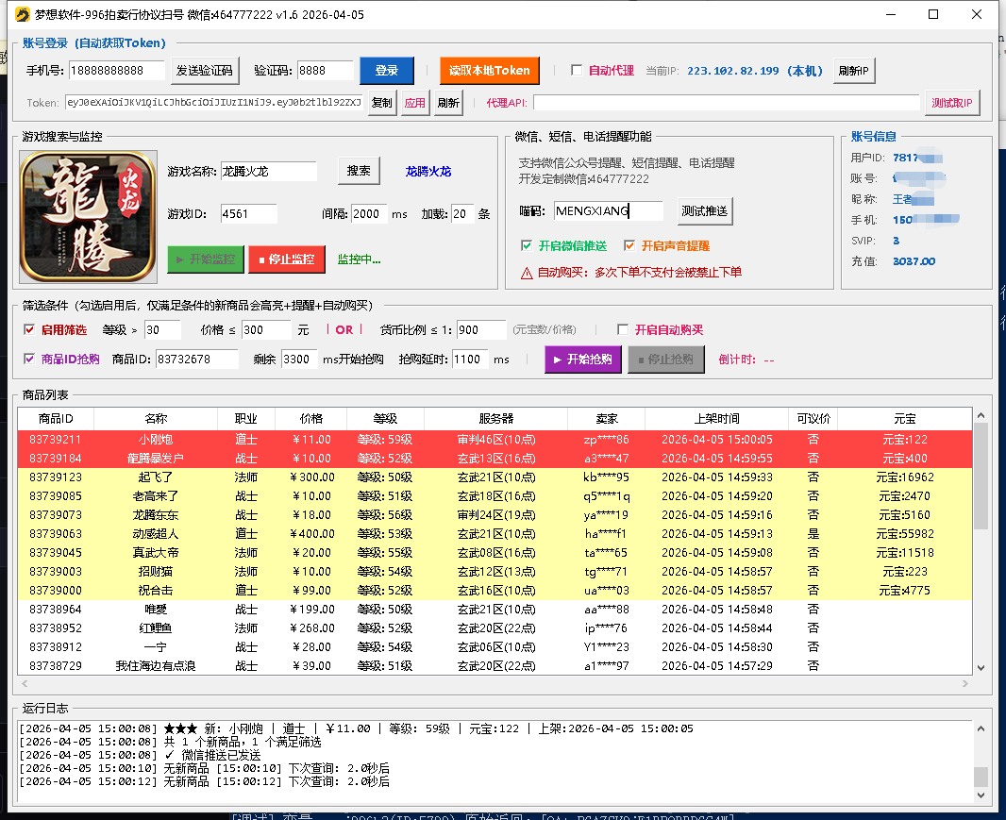1006x820 pixels.
Task: Sort by the 价格 column header
Action: pos(311,418)
